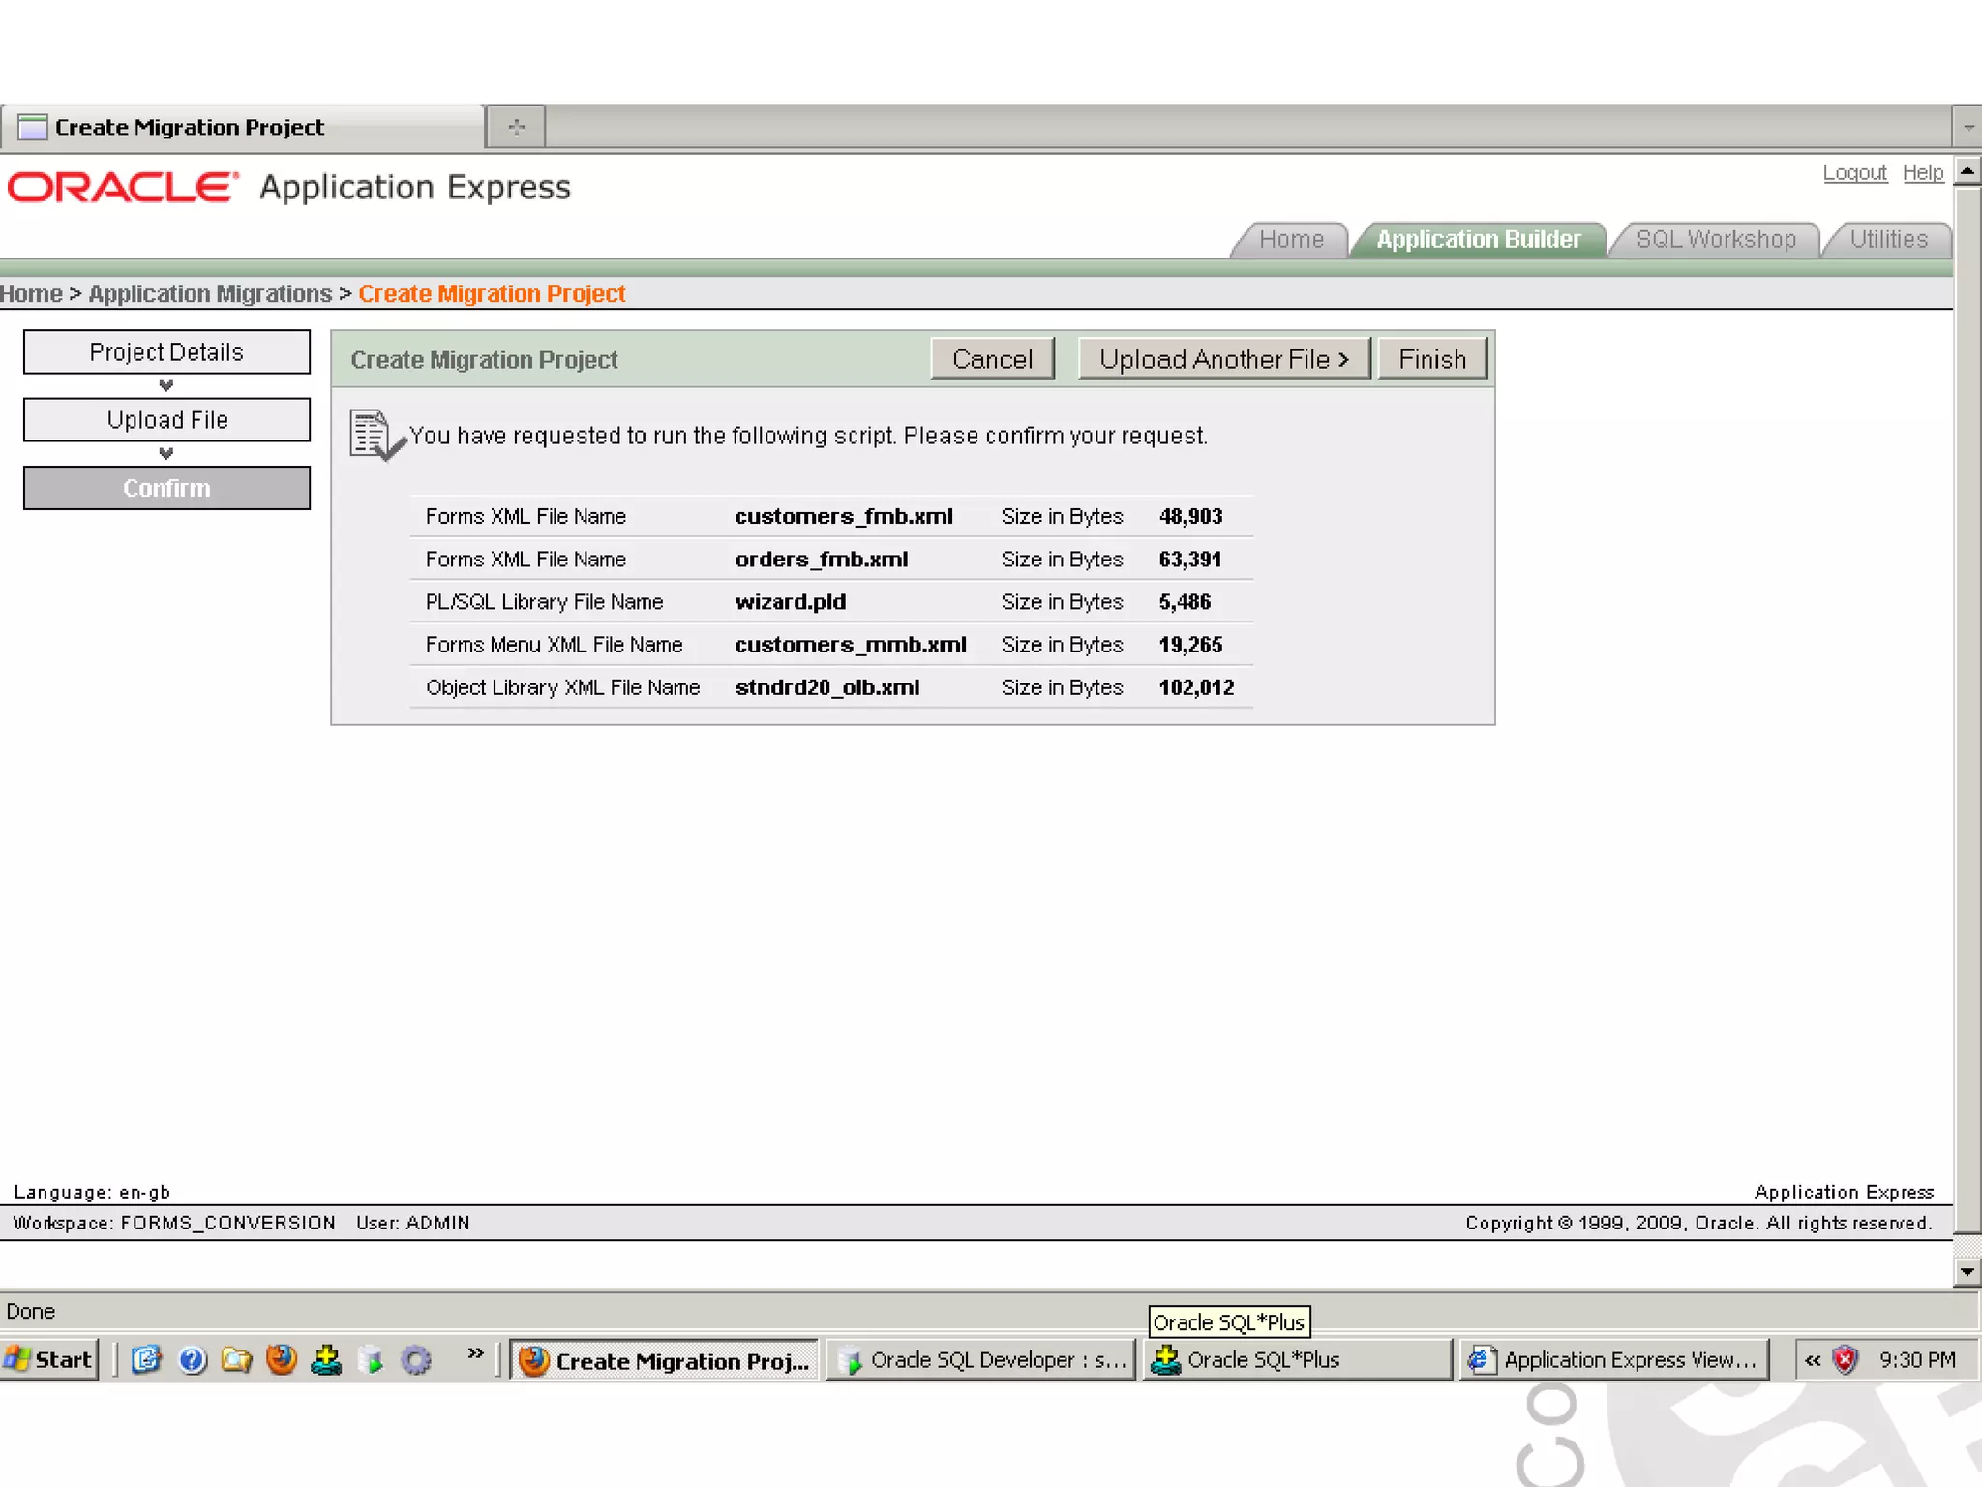Click the Application Migrations breadcrumb link
The image size is (1982, 1487).
(210, 293)
